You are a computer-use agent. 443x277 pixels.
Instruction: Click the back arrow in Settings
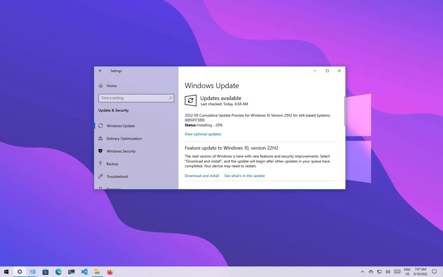(100, 71)
